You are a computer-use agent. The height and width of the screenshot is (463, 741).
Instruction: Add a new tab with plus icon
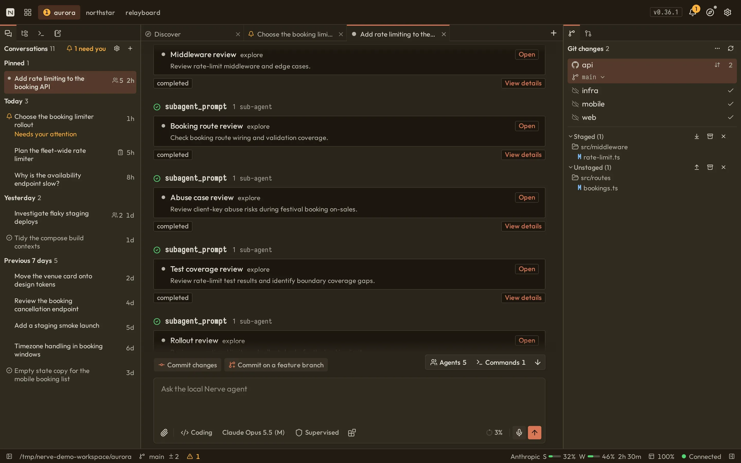point(554,33)
